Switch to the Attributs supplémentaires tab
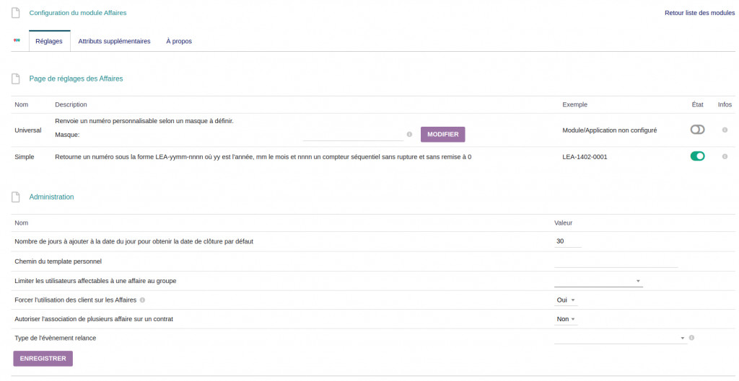 click(114, 41)
